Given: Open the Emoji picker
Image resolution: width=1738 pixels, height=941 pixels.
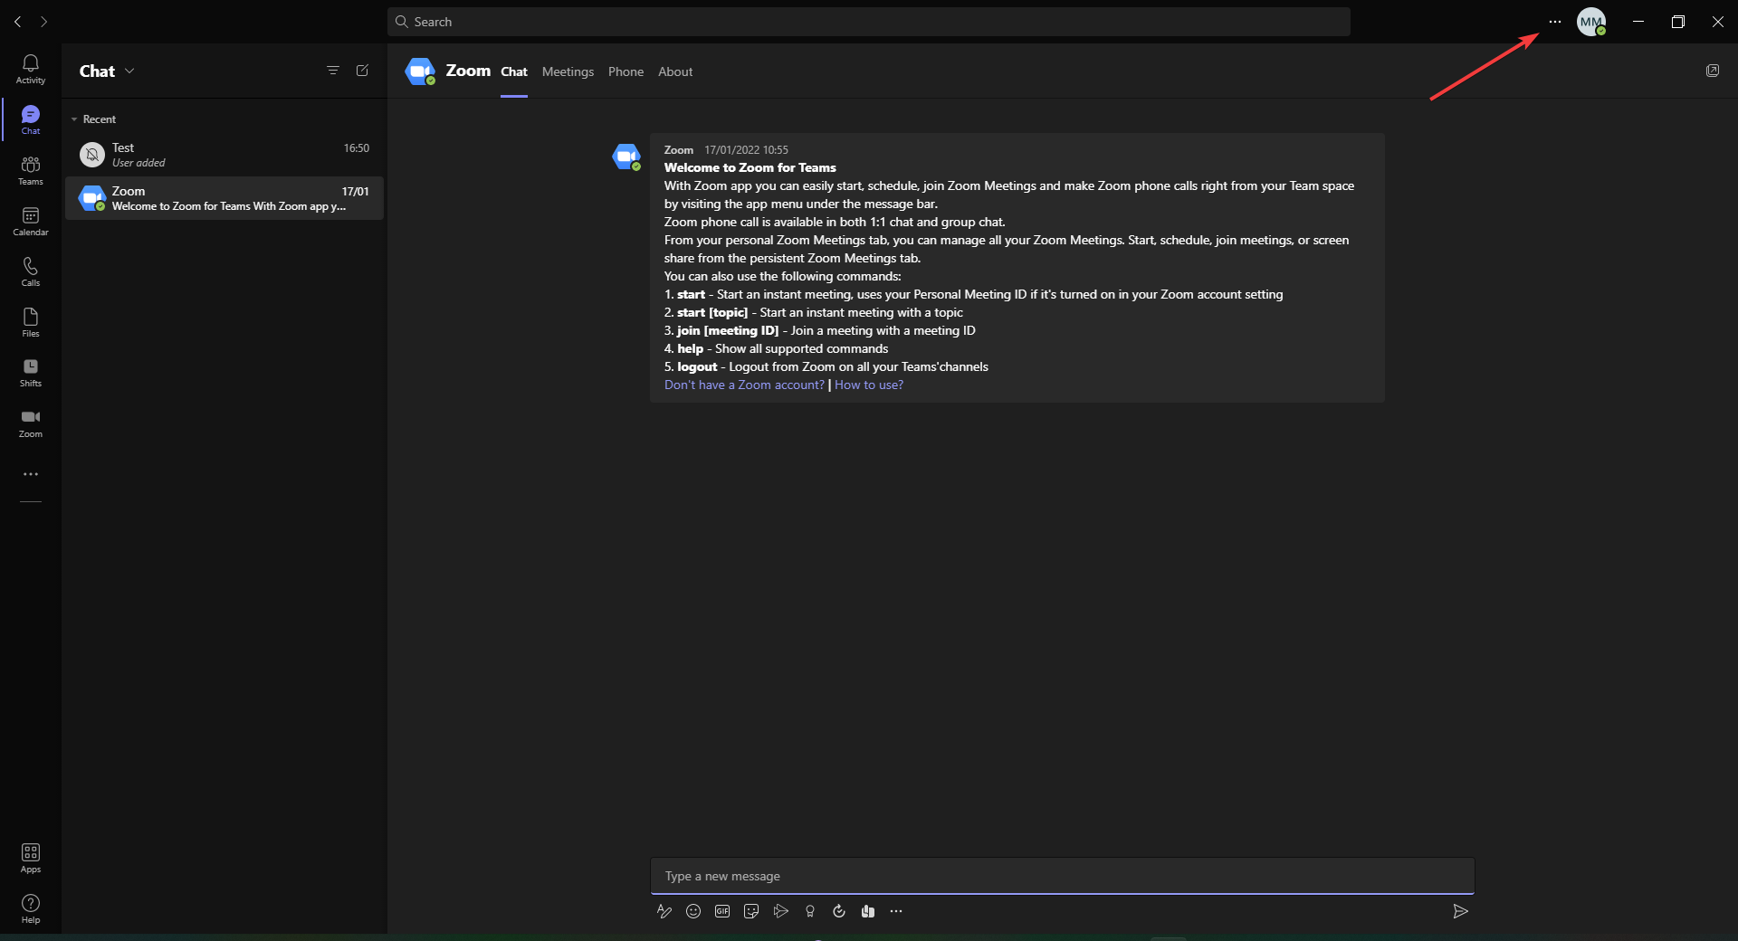Looking at the screenshot, I should 693,911.
